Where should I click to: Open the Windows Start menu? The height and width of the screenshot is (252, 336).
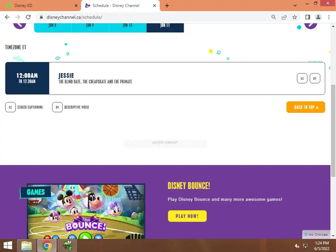click(8, 245)
